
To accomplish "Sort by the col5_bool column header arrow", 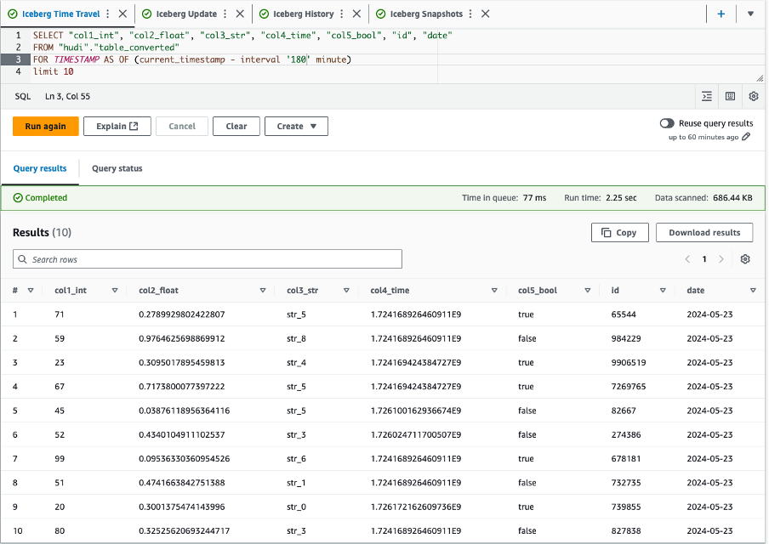I will [589, 291].
